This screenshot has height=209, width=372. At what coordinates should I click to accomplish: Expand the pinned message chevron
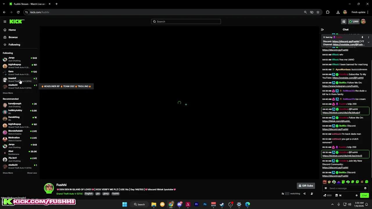pyautogui.click(x=369, y=42)
